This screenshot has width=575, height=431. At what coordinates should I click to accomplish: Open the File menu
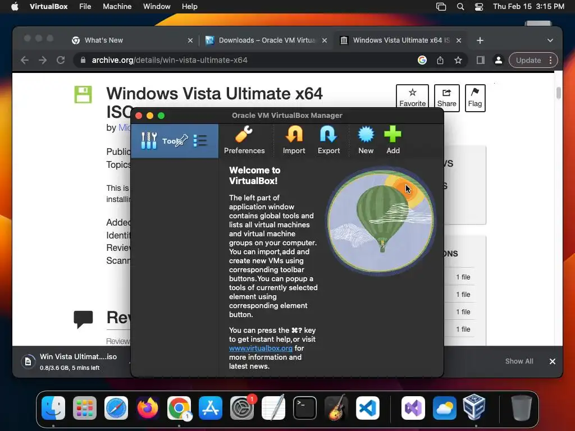pyautogui.click(x=85, y=7)
